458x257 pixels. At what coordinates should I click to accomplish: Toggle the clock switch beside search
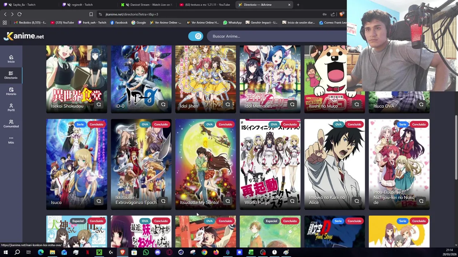[196, 36]
